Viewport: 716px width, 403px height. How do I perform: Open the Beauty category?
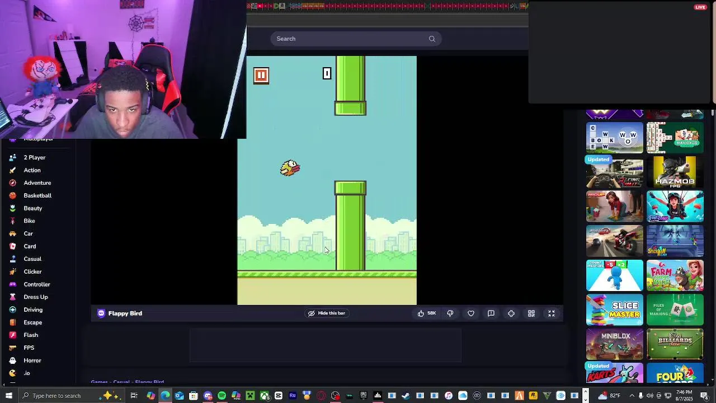click(33, 208)
